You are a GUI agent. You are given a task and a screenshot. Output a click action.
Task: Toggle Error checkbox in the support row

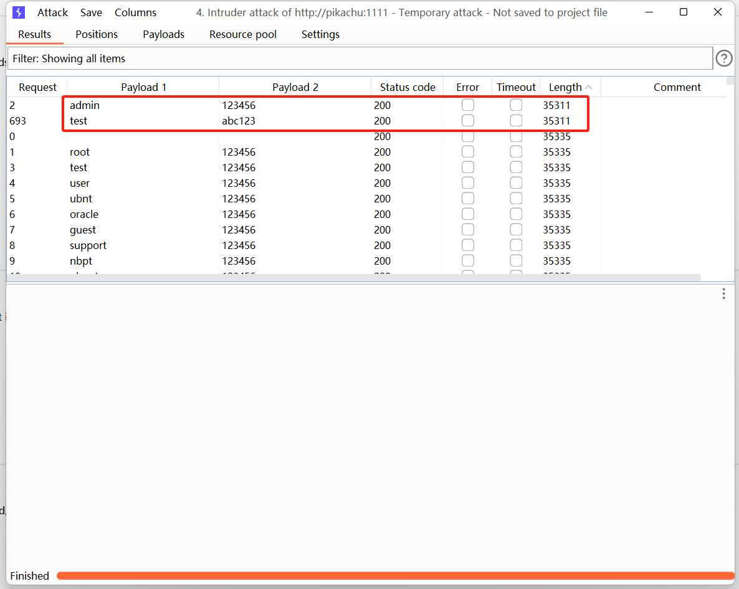[x=468, y=245]
